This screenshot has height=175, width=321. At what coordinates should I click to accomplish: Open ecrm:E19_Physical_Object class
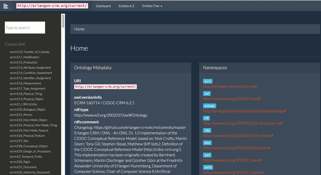pos(27,99)
